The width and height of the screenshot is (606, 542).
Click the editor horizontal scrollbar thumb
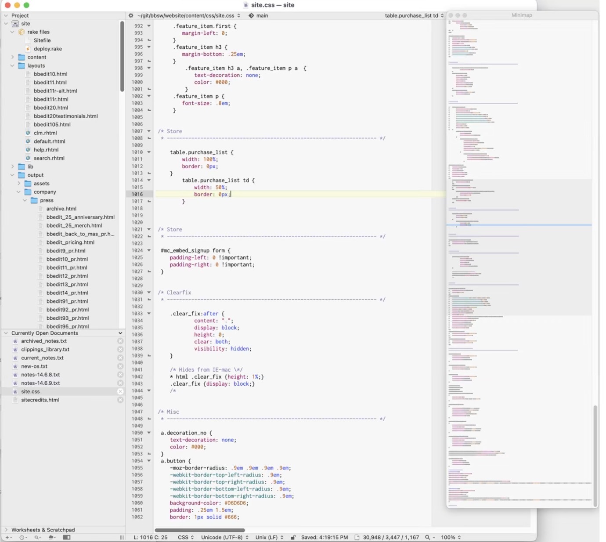[199, 530]
